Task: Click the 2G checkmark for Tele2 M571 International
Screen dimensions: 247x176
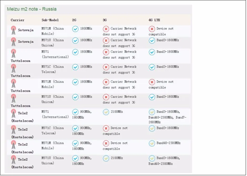Action: pyautogui.click(x=75, y=112)
